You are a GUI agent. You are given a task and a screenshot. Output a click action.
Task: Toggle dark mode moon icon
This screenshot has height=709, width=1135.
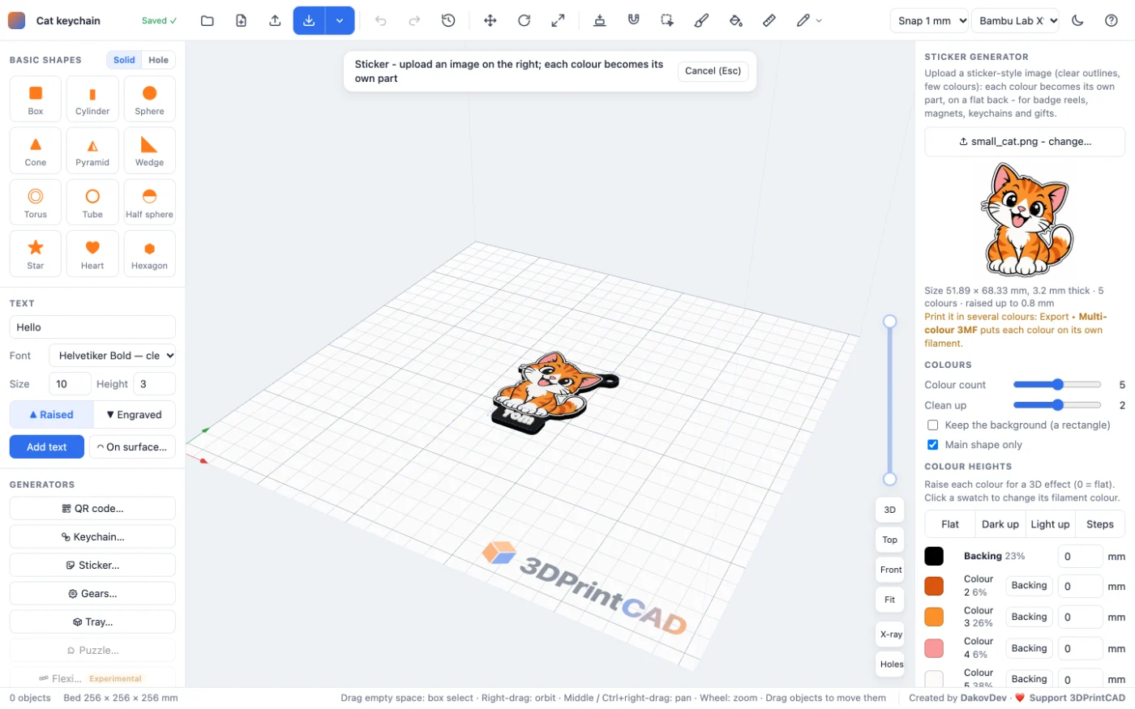[1077, 20]
